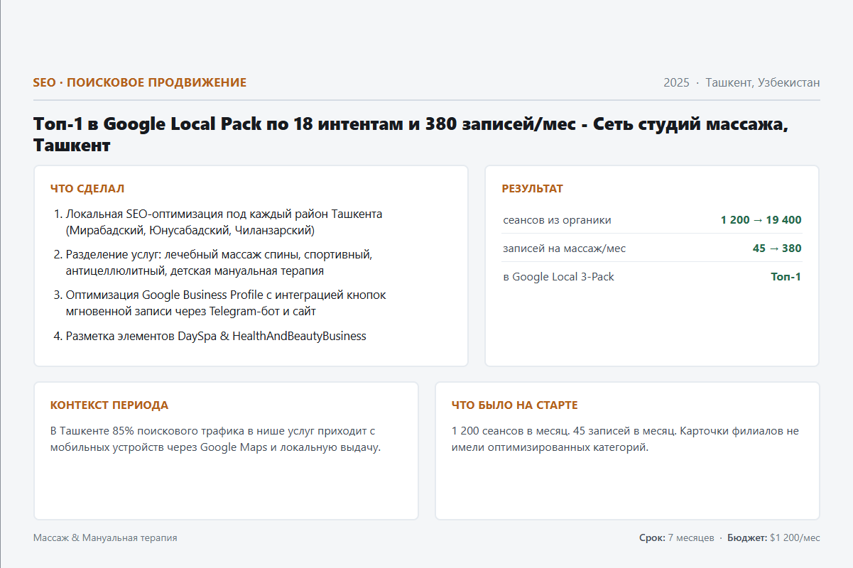
Task: Click the "РЕЗУЛЬТАТ" section heading
Action: (532, 189)
